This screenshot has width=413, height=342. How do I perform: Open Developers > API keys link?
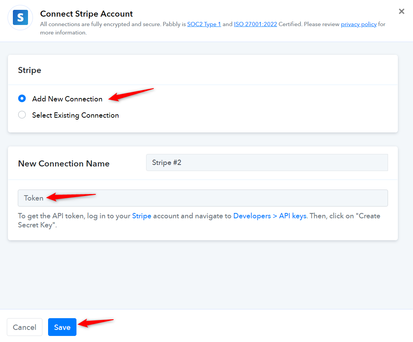[x=270, y=216]
